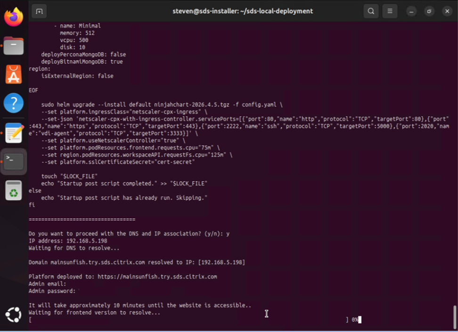Click the 'Domain mainsunfish.try.sds.citrix.com resolved' line
Viewport: 458px width, 332px height.
click(x=137, y=262)
